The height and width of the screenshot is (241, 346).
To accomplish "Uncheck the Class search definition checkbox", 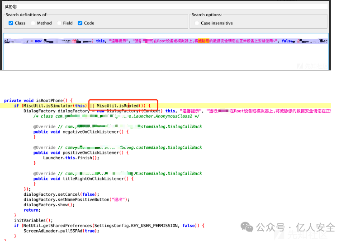I will [11, 23].
